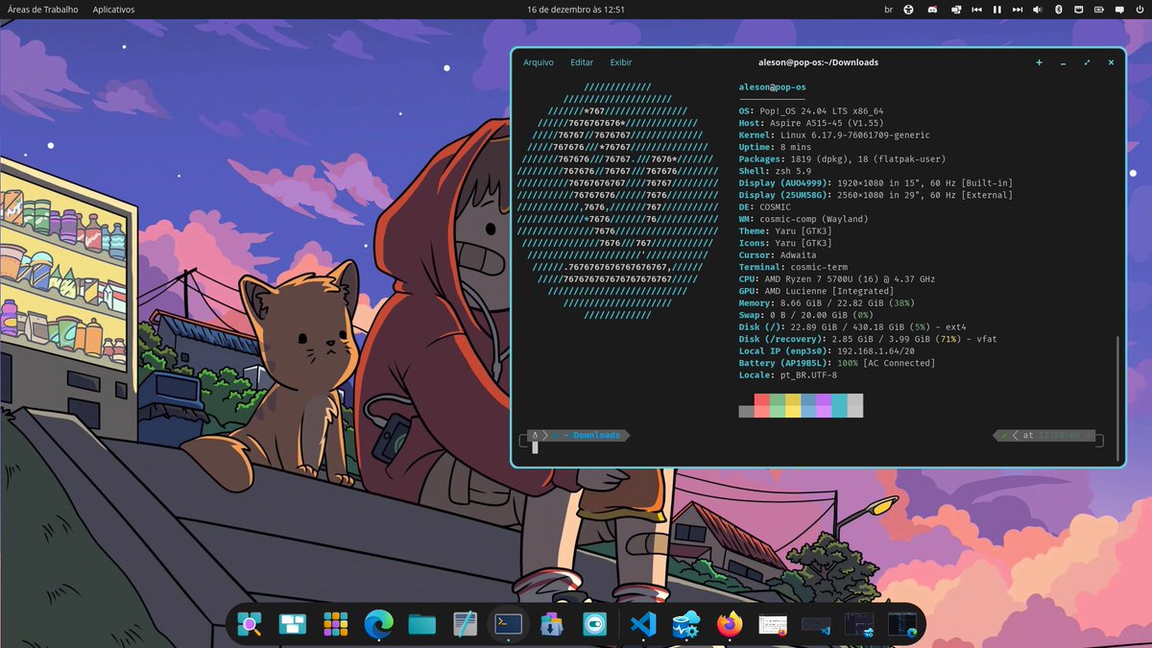This screenshot has height=648, width=1152.
Task: Open the Áreas de Trabalho button
Action: coord(44,9)
